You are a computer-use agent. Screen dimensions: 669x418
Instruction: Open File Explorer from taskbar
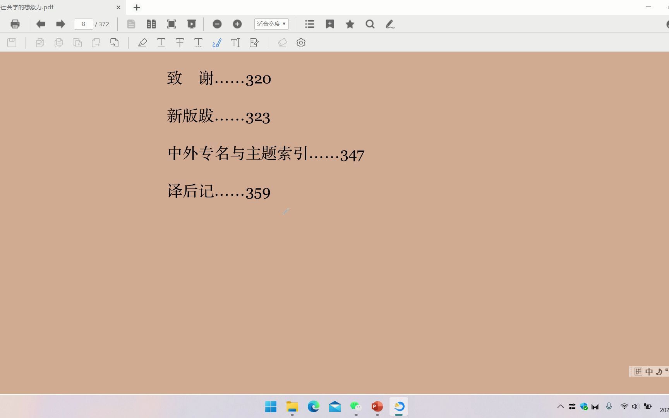292,406
